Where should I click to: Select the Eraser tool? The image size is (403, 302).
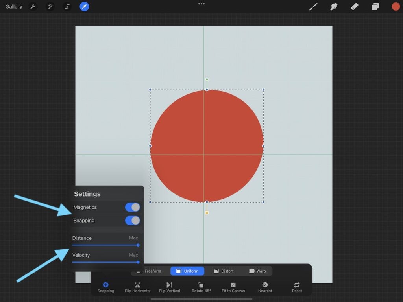pyautogui.click(x=354, y=7)
